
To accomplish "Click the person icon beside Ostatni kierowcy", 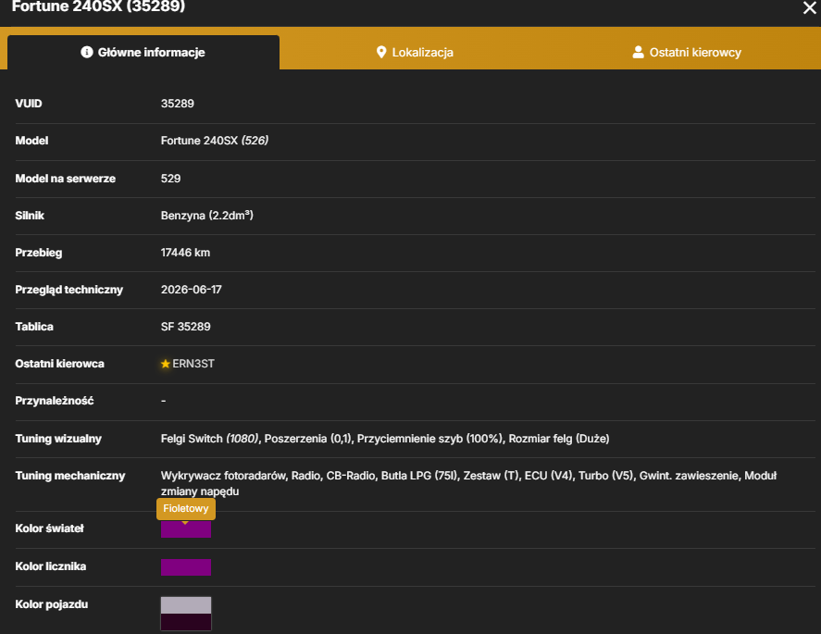I will tap(638, 53).
